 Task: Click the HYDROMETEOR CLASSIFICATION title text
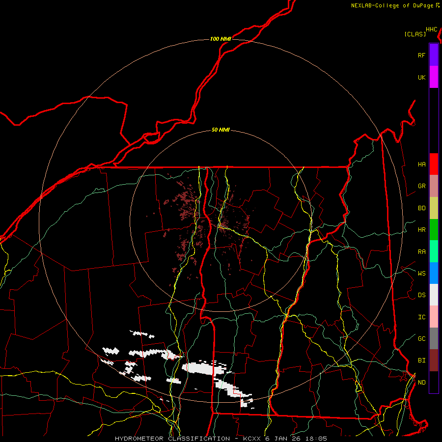point(172,439)
